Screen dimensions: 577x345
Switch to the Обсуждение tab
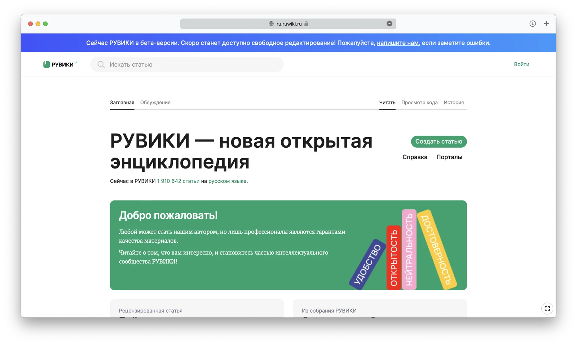coord(155,103)
